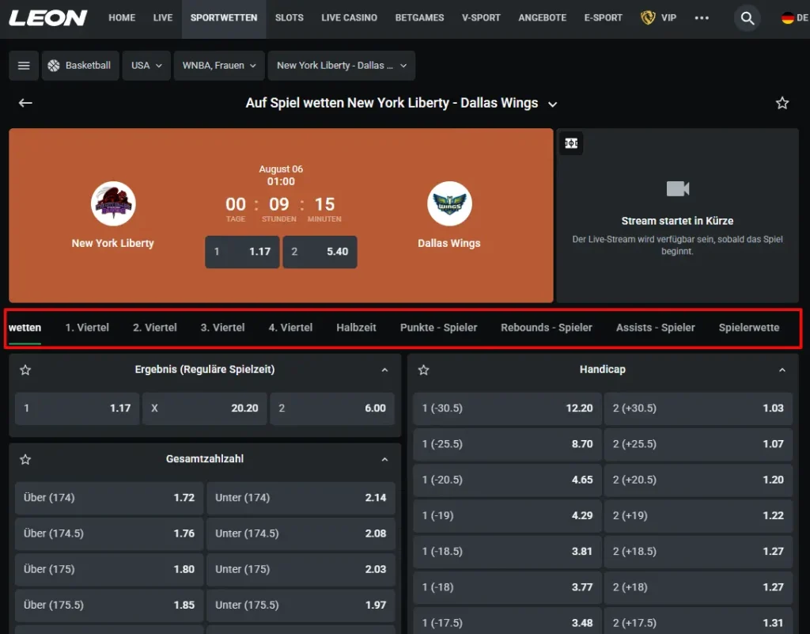
Task: Favorite the Handicap market star
Action: coord(424,370)
